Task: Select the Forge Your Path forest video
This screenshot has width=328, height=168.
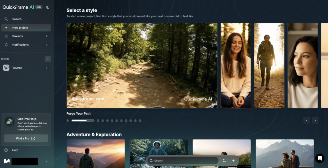Action: (142, 65)
